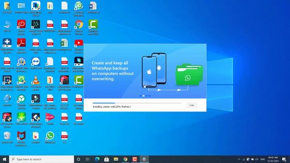Click the ENG language indicator
This screenshot has height=163, width=290.
coord(263,159)
